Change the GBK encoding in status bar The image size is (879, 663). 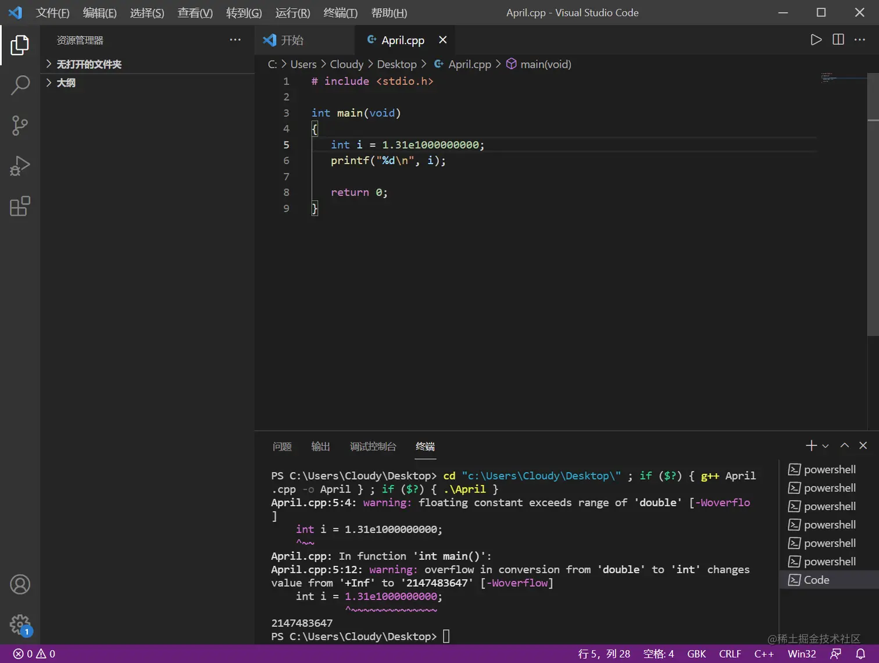pyautogui.click(x=696, y=654)
